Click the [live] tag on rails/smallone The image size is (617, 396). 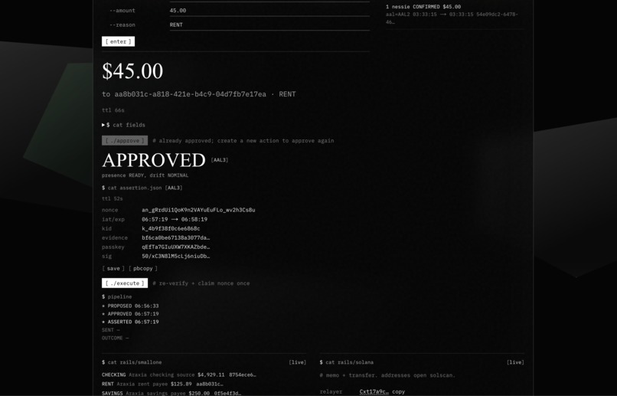(298, 362)
